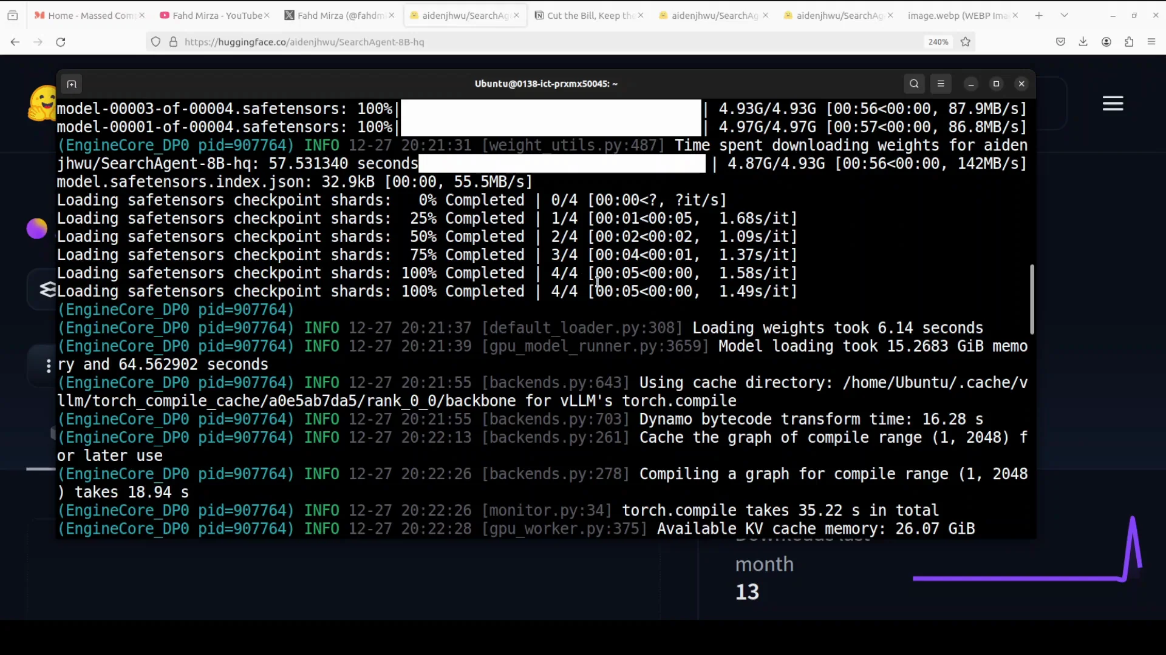This screenshot has height=655, width=1166.
Task: Open the Firefox application menu
Action: (1151, 42)
